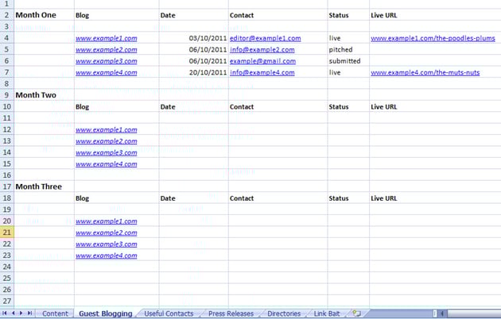Open www.example4.com link in row 23
The height and width of the screenshot is (319, 501).
click(107, 256)
